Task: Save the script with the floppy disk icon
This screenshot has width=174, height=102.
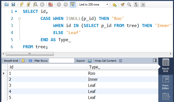Action: [13, 5]
